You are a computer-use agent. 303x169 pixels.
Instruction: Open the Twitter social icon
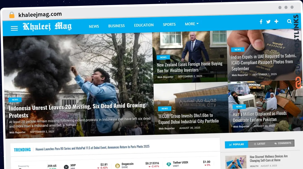click(x=268, y=22)
